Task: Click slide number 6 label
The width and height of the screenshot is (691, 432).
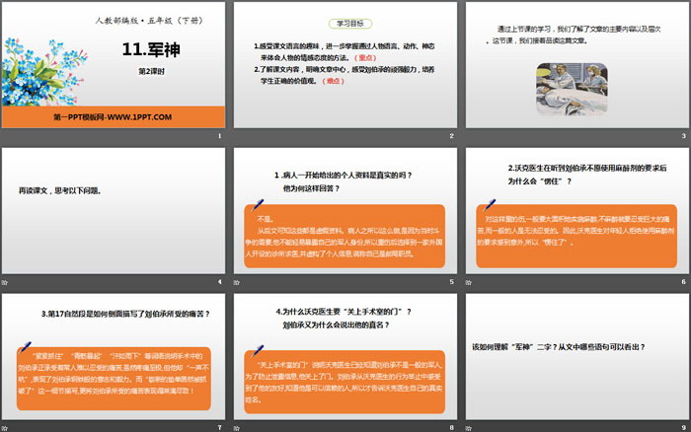Action: [x=683, y=282]
